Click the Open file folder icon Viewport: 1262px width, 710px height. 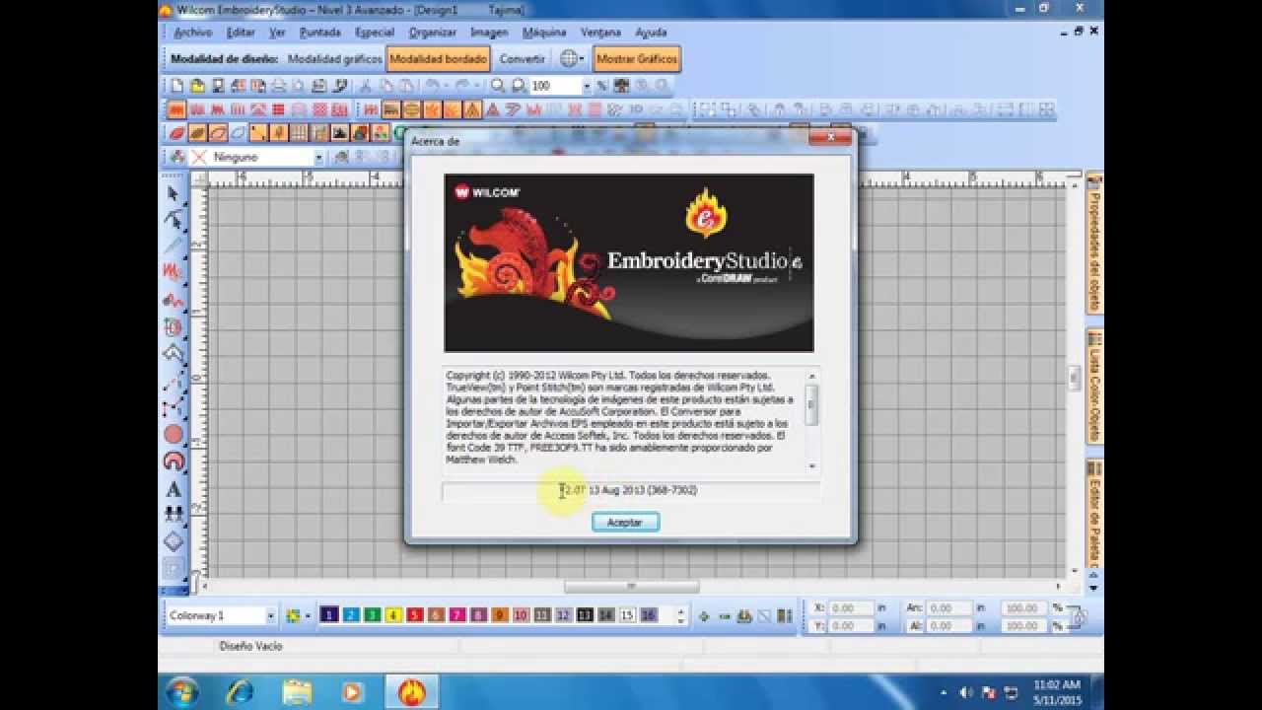pyautogui.click(x=197, y=86)
